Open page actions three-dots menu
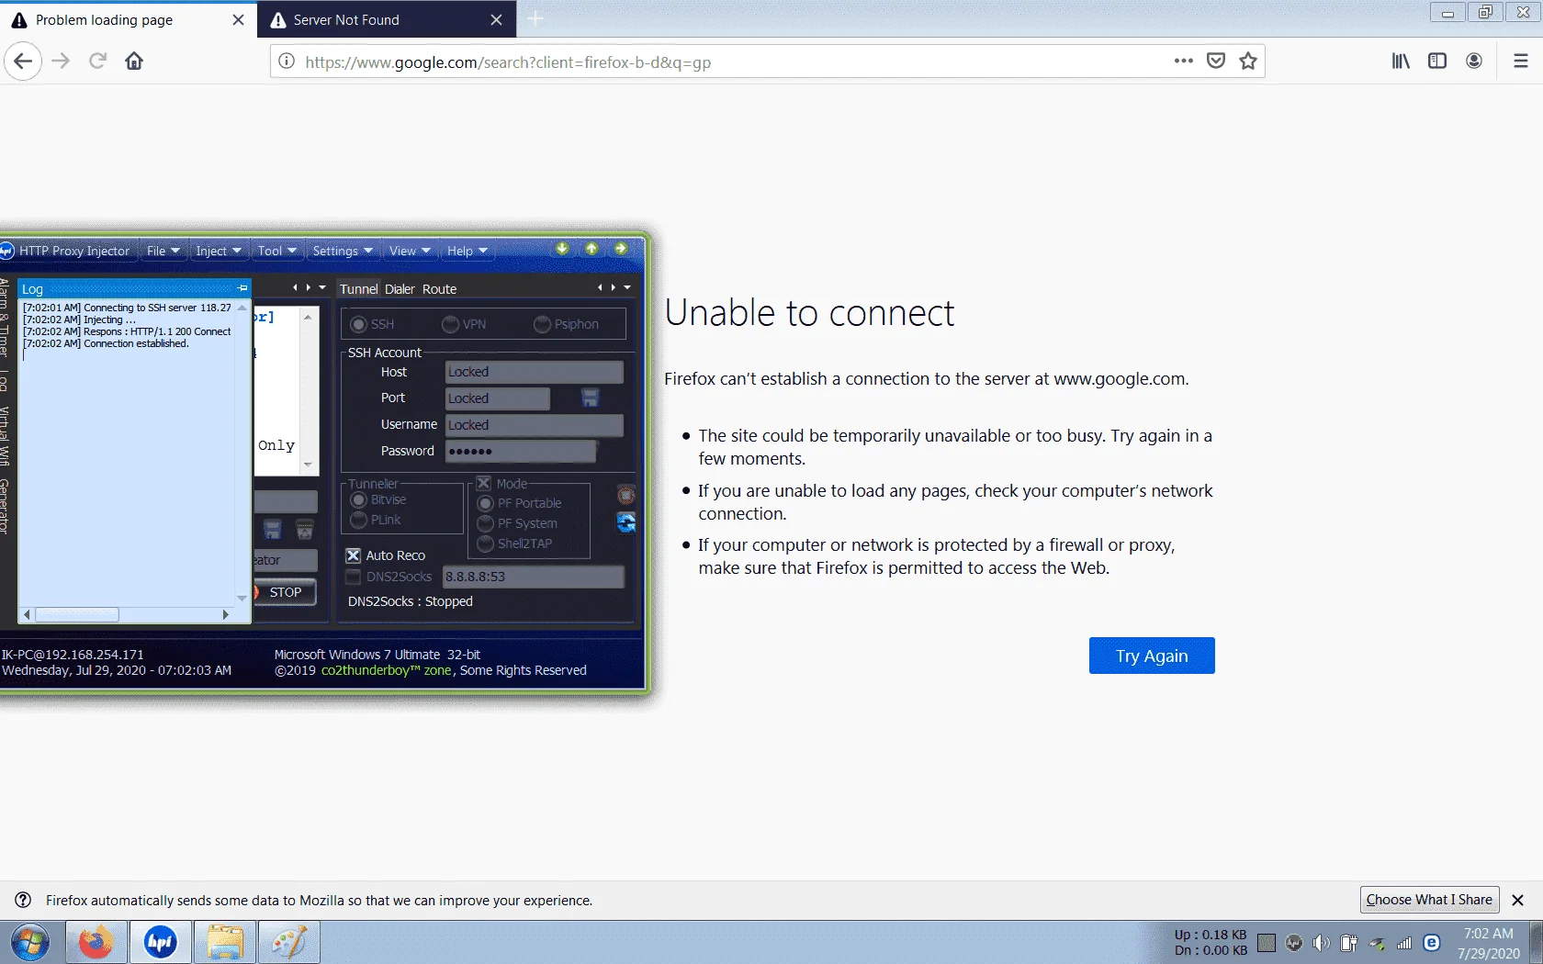The image size is (1543, 964). (x=1183, y=62)
